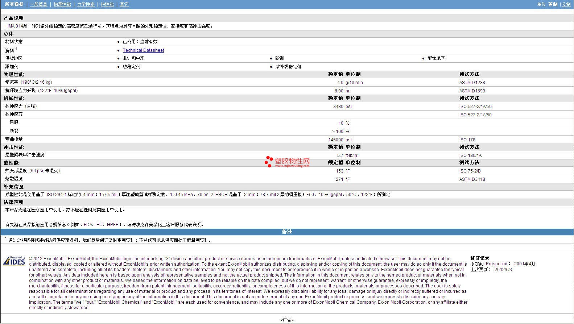Select the 熔融温度 row label
574x324 pixels.
click(x=14, y=179)
